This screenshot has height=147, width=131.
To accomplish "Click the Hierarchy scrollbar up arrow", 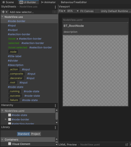I will 57,110.
